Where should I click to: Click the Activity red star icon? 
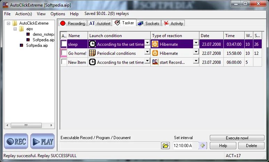point(166,24)
